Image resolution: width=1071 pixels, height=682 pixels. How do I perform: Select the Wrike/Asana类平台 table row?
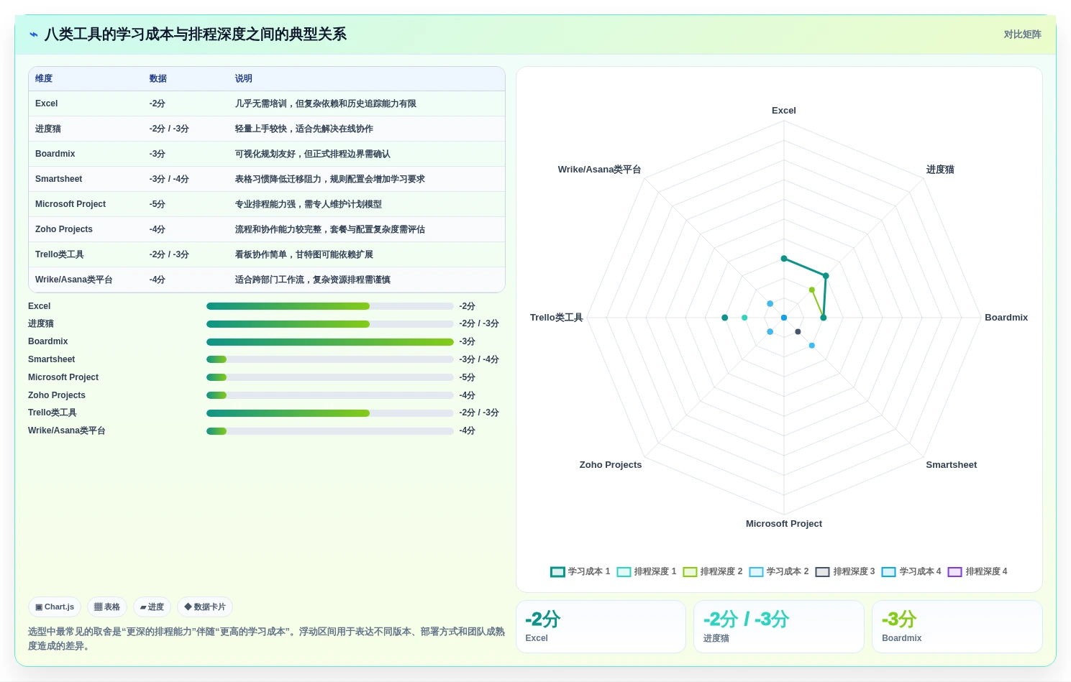point(267,280)
